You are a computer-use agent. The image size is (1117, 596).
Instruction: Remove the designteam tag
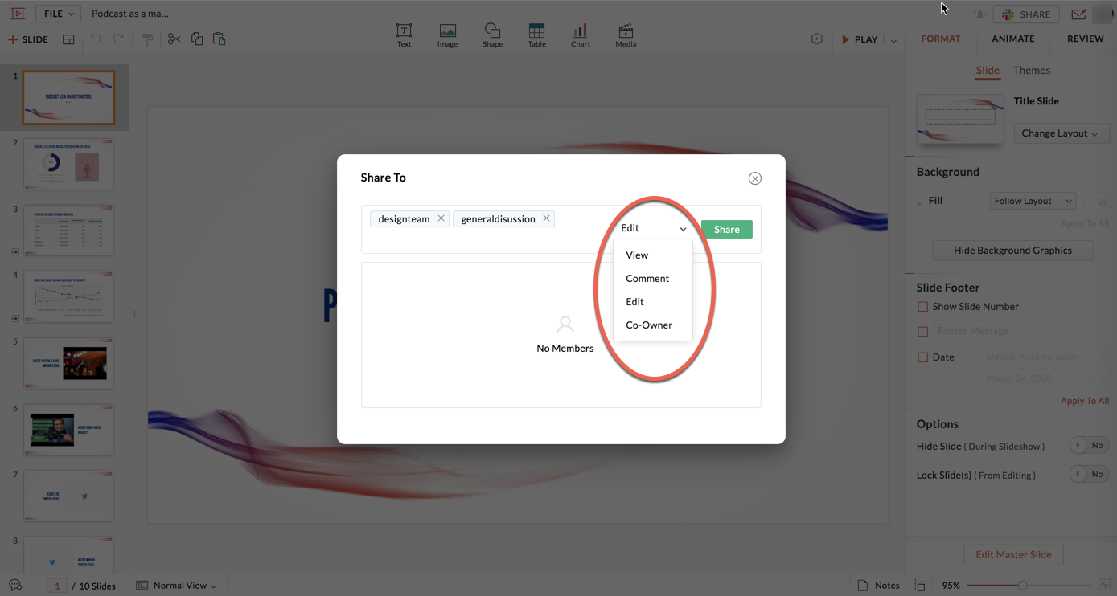coord(441,218)
